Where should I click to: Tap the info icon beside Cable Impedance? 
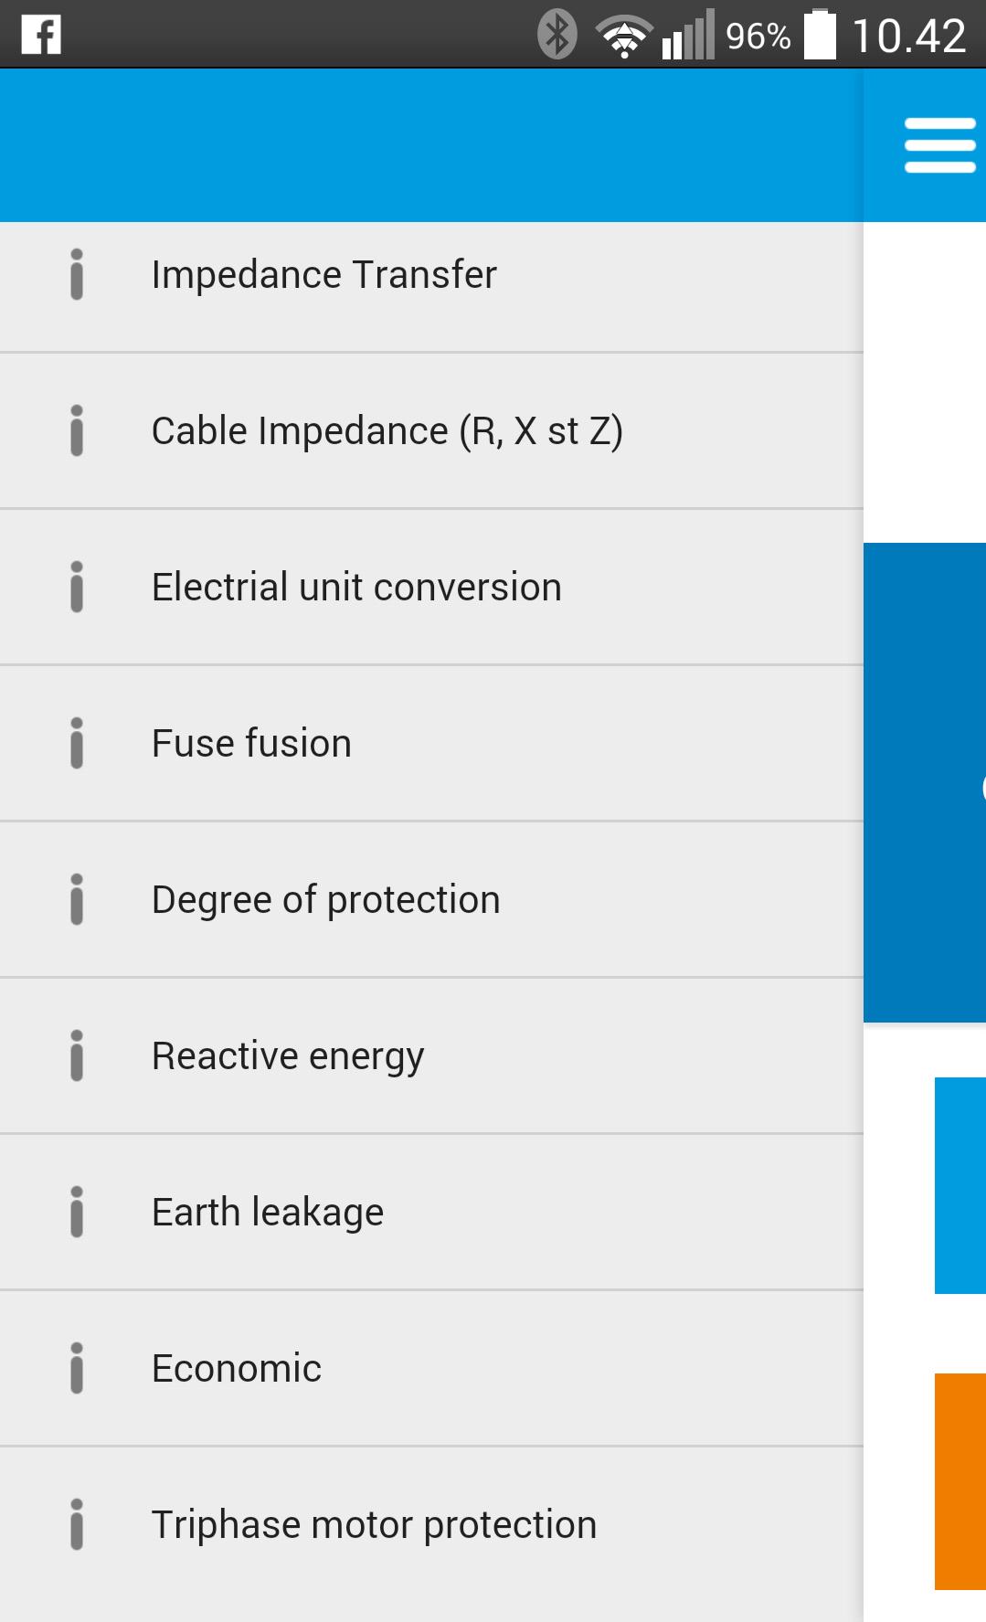[x=75, y=429]
